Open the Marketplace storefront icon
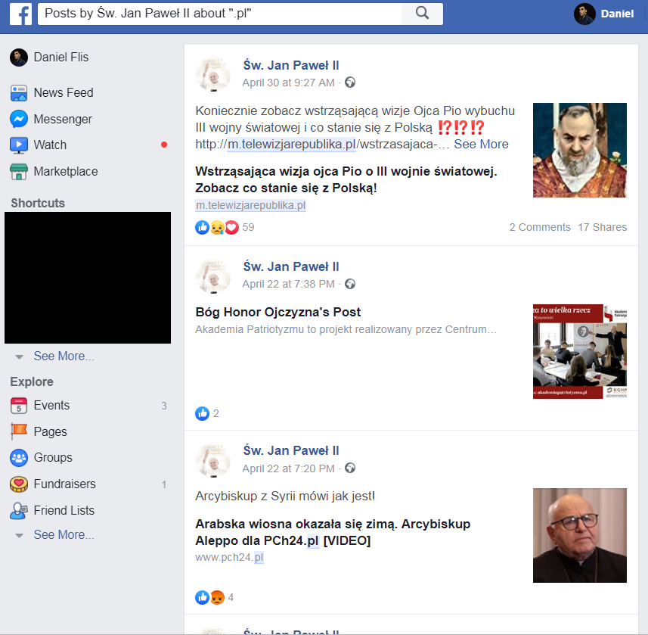 [x=19, y=171]
